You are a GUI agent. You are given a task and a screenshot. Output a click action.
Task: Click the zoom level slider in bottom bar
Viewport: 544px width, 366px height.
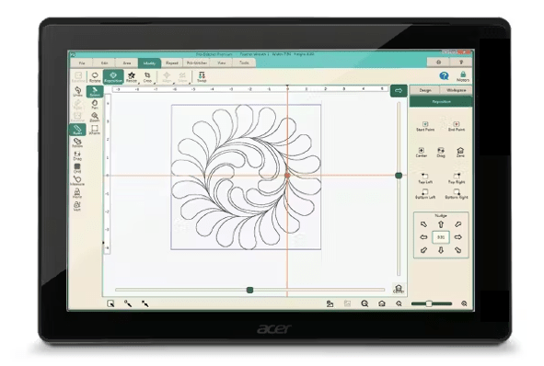pyautogui.click(x=429, y=304)
